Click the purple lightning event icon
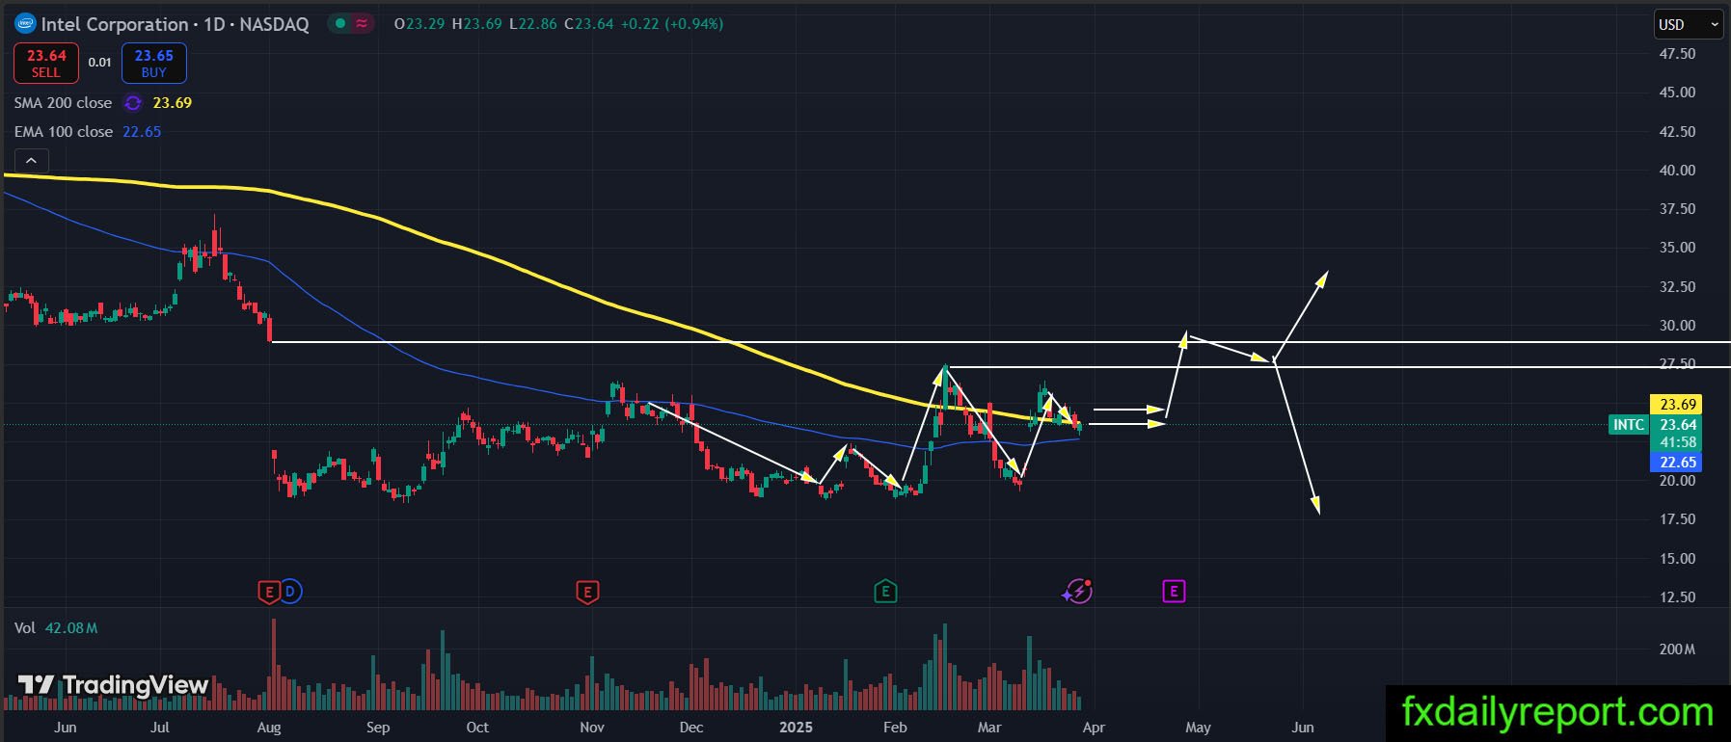Viewport: 1731px width, 742px height. coord(1077,592)
